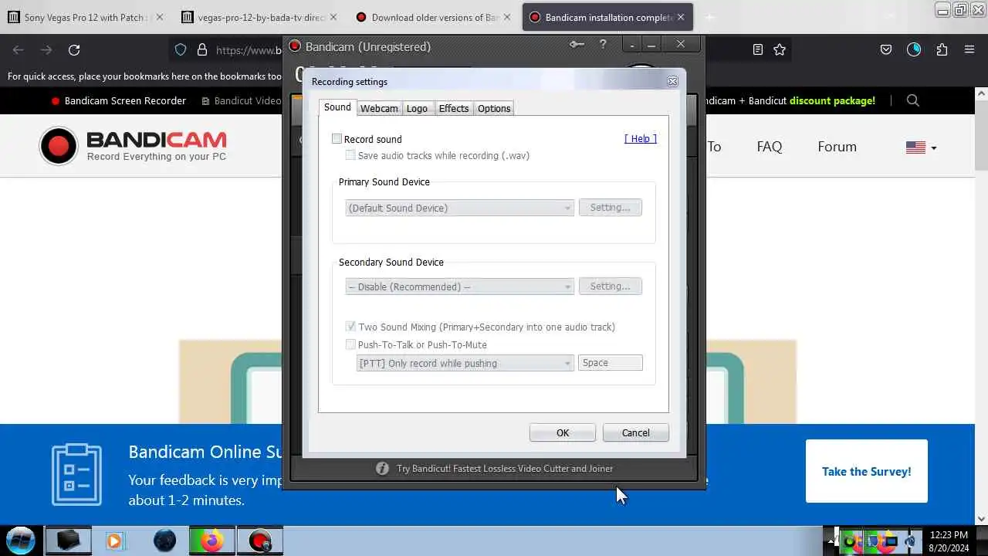Click the Space hotkey input field
The image size is (988, 556).
[610, 363]
